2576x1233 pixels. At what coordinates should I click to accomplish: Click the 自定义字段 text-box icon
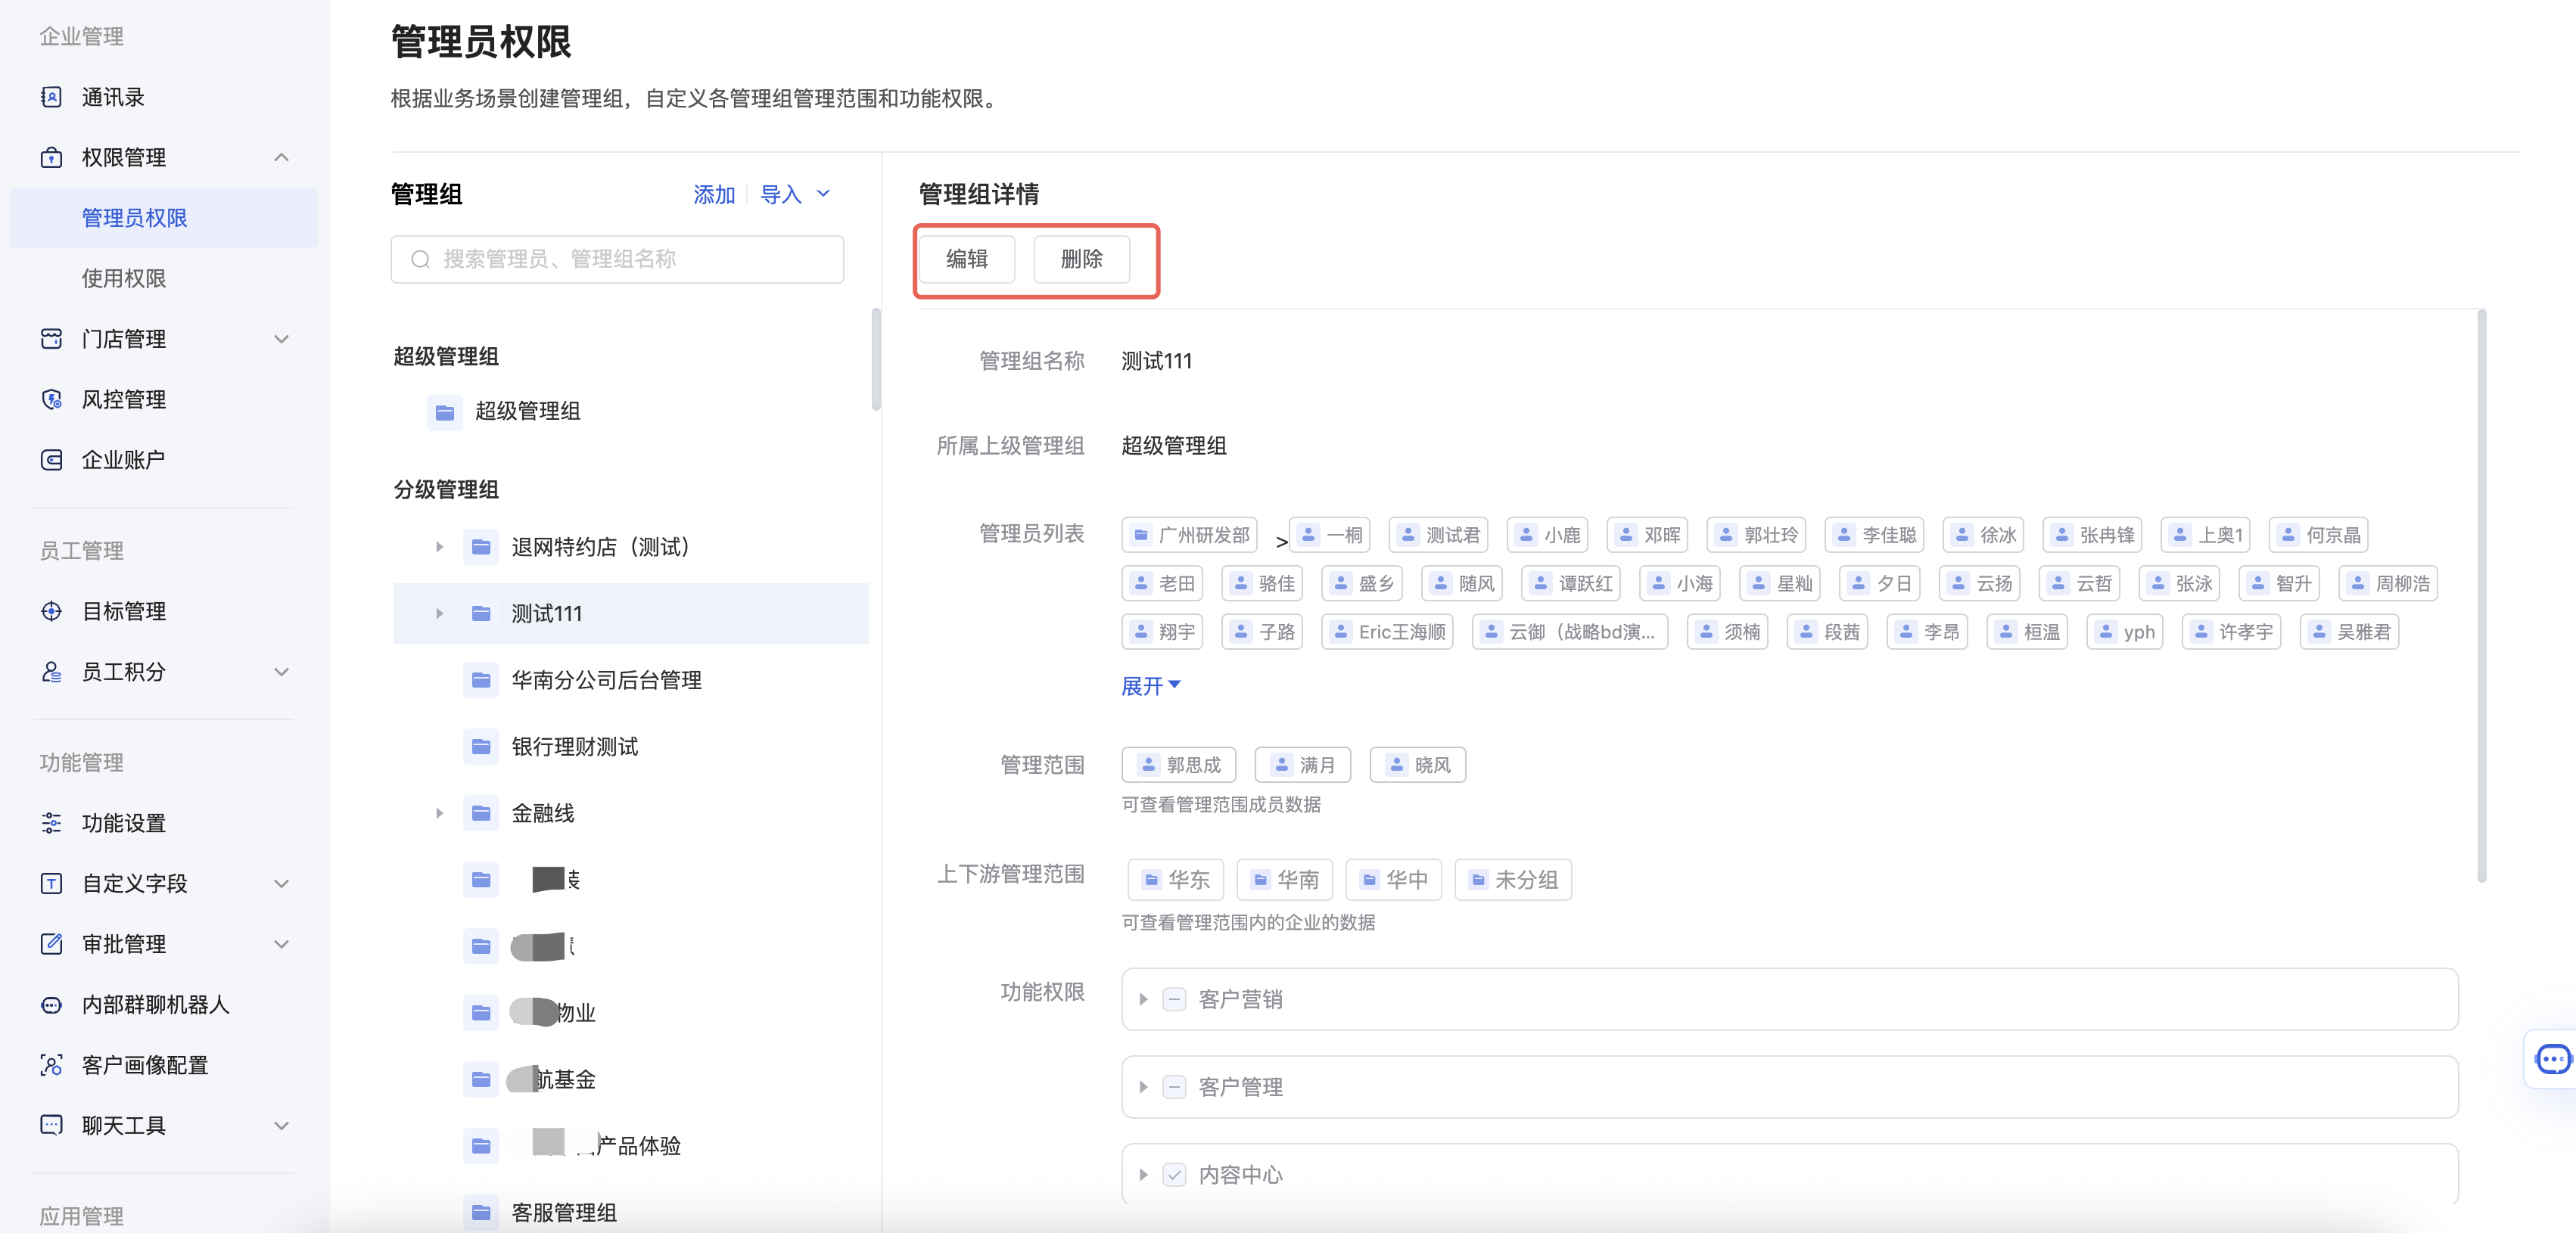[51, 884]
